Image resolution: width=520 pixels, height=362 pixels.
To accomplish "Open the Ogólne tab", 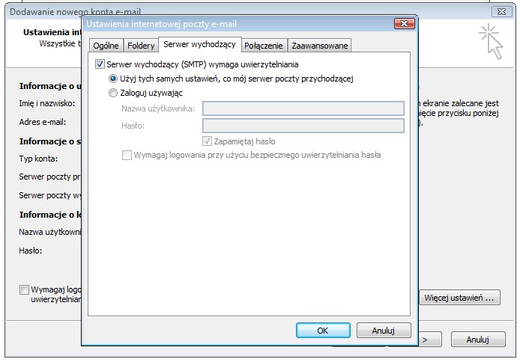I will click(106, 46).
